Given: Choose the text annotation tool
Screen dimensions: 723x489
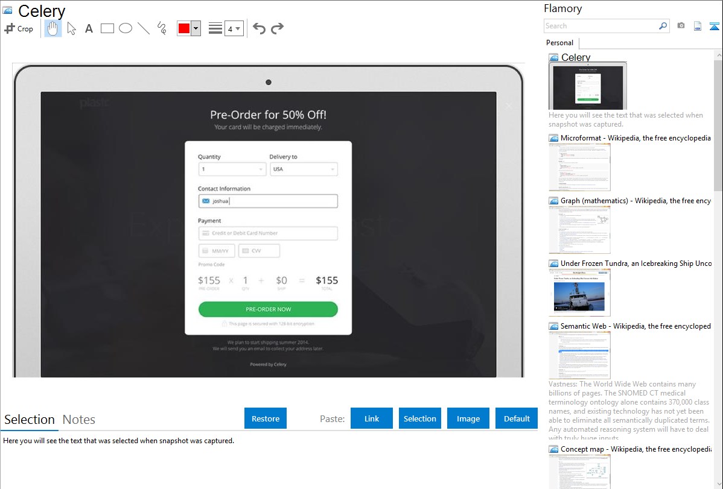Looking at the screenshot, I should (89, 28).
